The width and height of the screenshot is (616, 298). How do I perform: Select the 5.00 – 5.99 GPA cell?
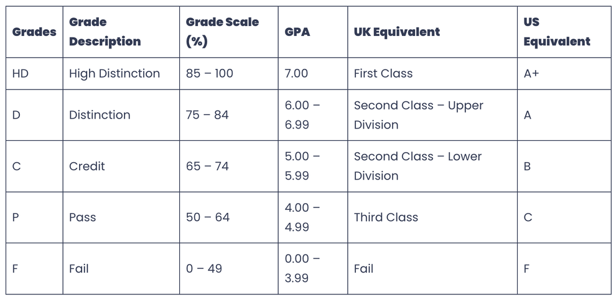coord(302,166)
